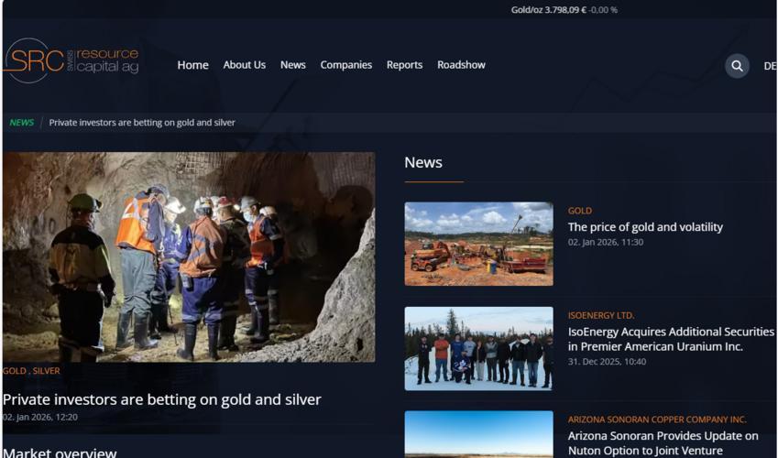
Task: Open headline 'Private investors are betting on gold and silver'
Action: point(162,399)
